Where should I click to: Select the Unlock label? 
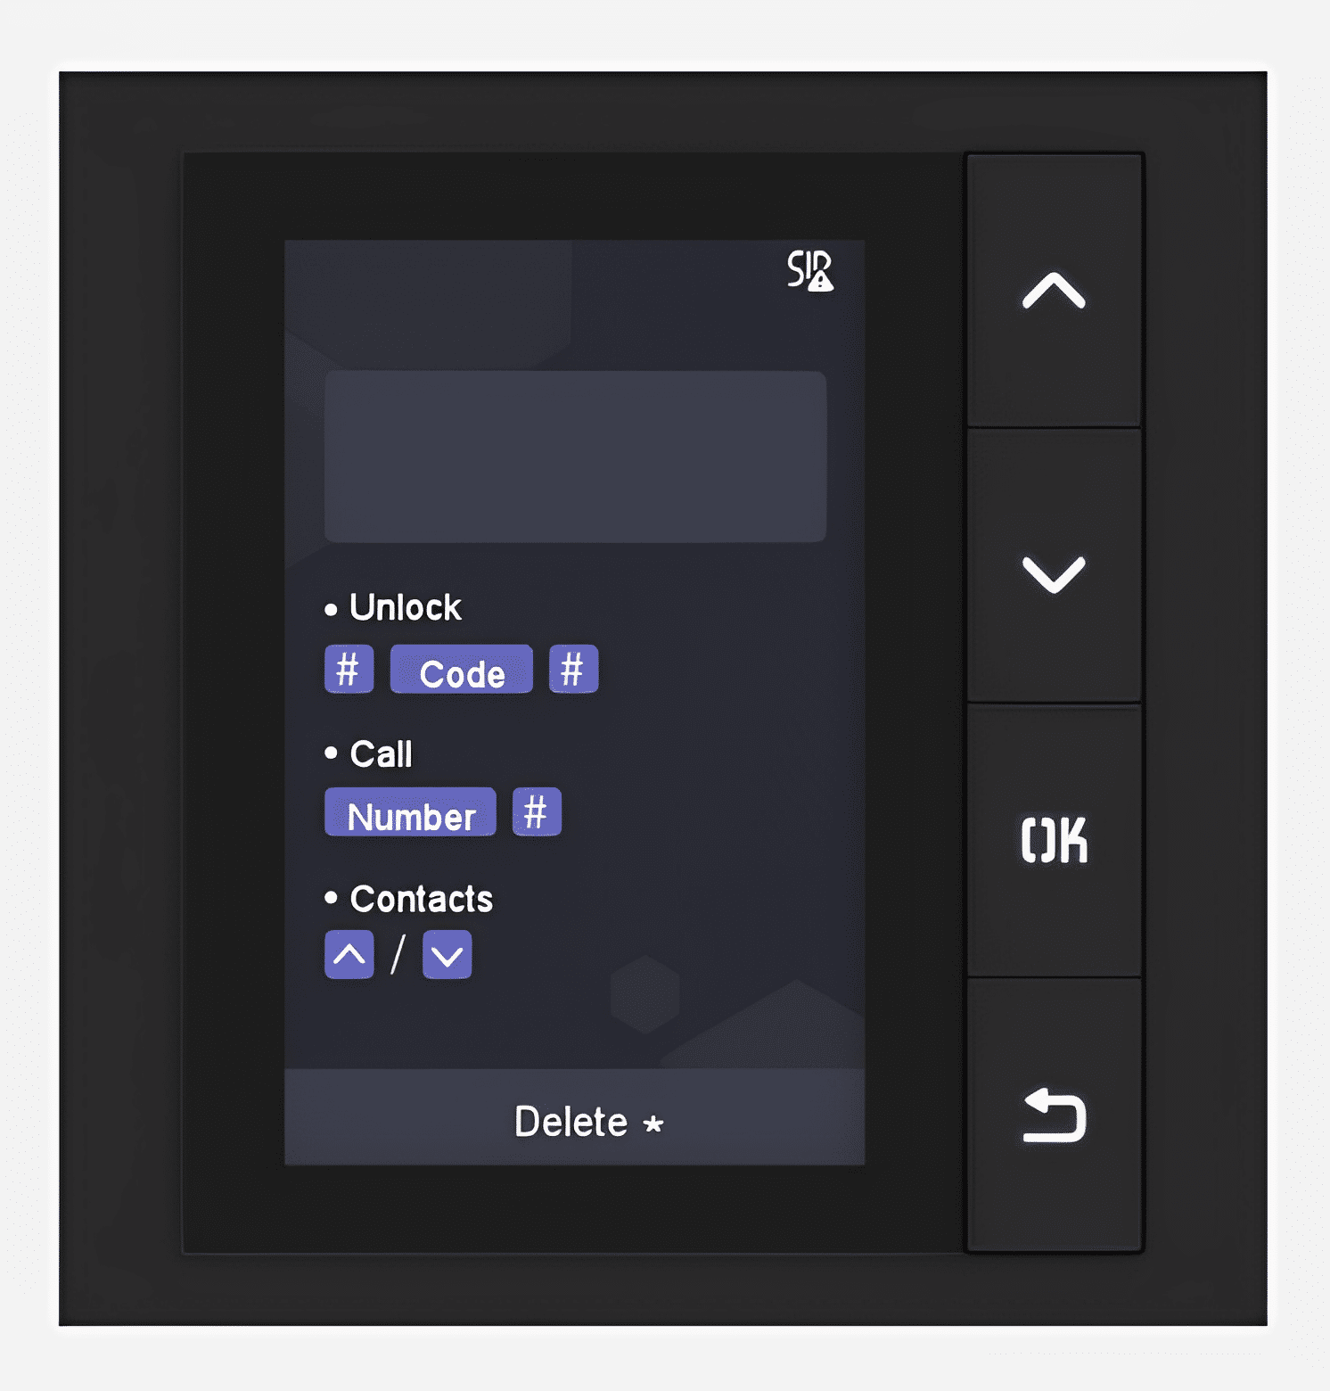click(406, 607)
